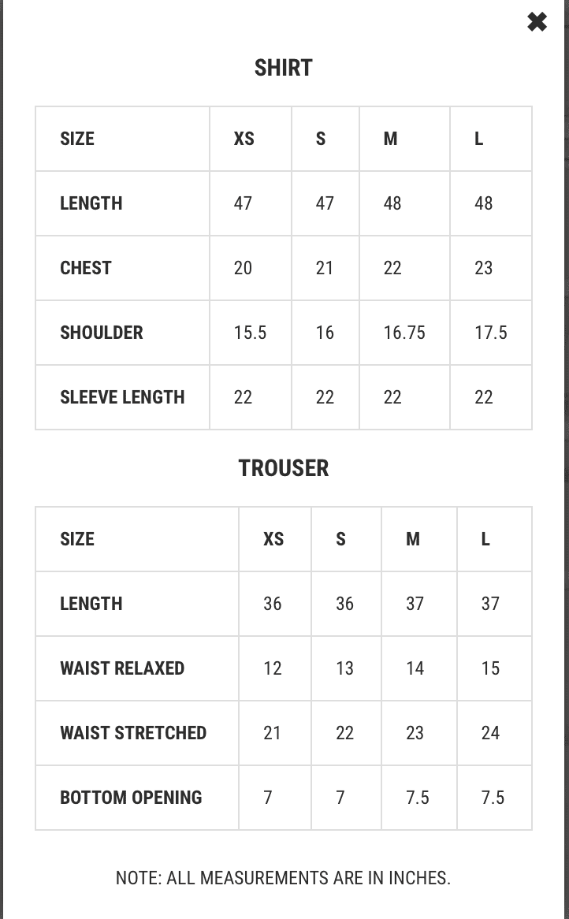Screen dimensions: 569x919
Task: Click the shirt chest value 23
Action: coord(483,268)
